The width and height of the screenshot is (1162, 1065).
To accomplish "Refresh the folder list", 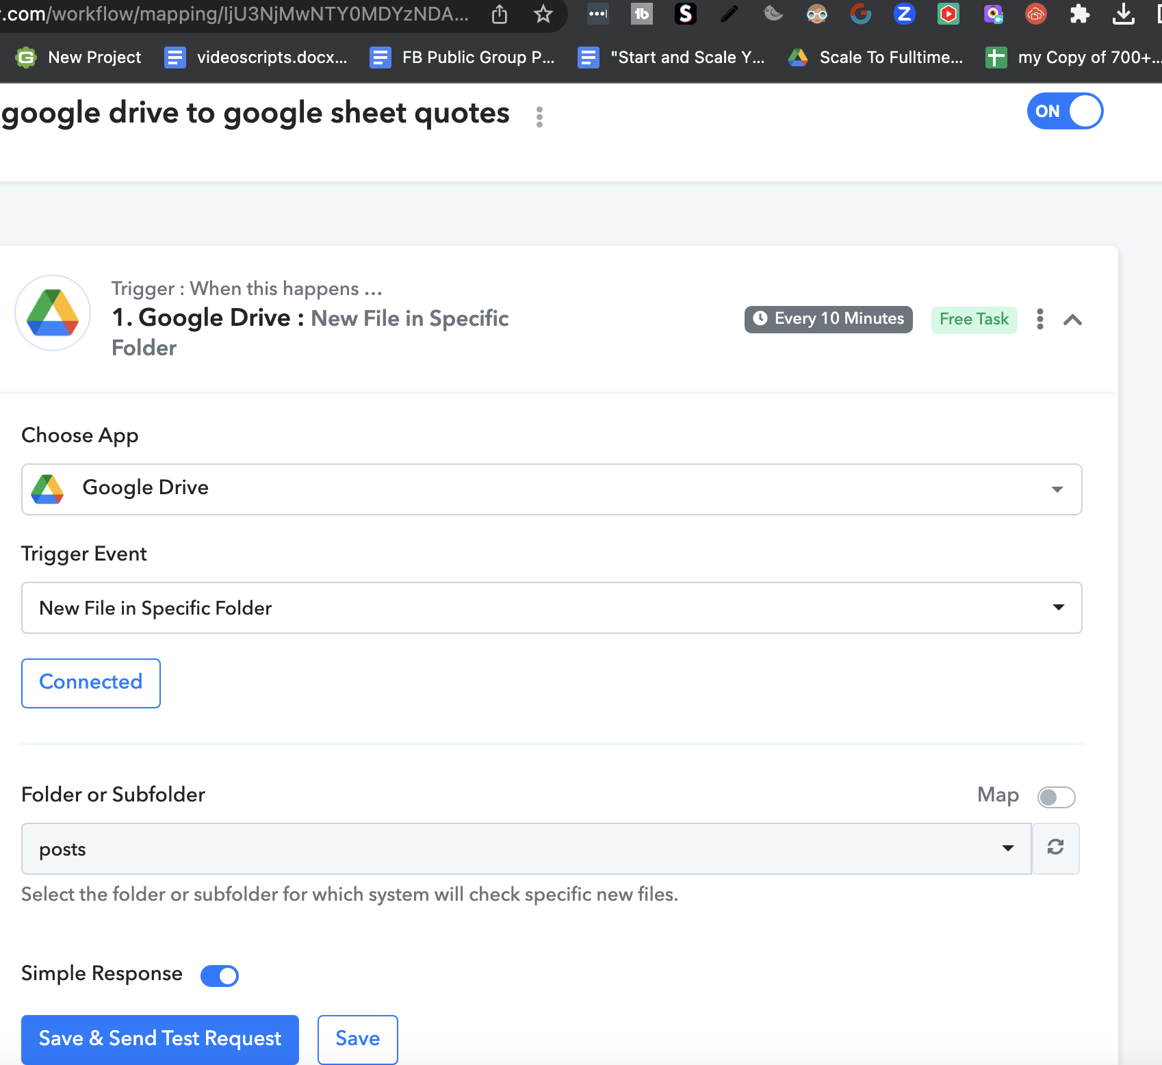I will [1055, 848].
